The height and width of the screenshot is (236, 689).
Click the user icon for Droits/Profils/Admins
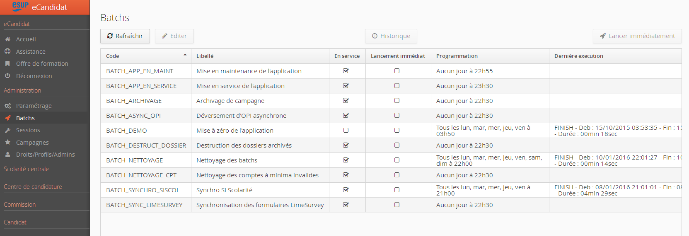[7, 155]
